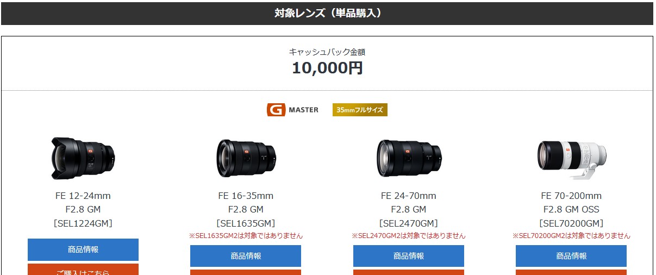656x275 pixels.
Task: Select the white FE 70-200mm lens image
Action: point(571,160)
